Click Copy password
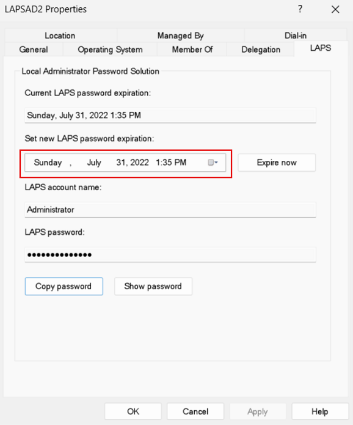This screenshot has height=425, width=353. [64, 286]
